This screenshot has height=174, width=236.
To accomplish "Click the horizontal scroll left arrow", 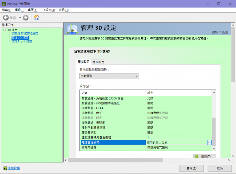I will coord(66,160).
